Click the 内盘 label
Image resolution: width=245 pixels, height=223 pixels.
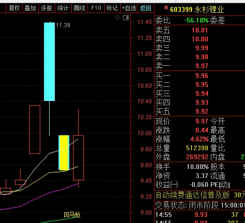pos(217,157)
